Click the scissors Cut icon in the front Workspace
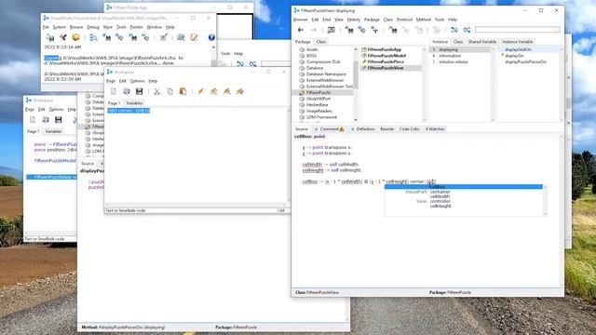Viewport: 596px width, 335px height. coord(156,91)
